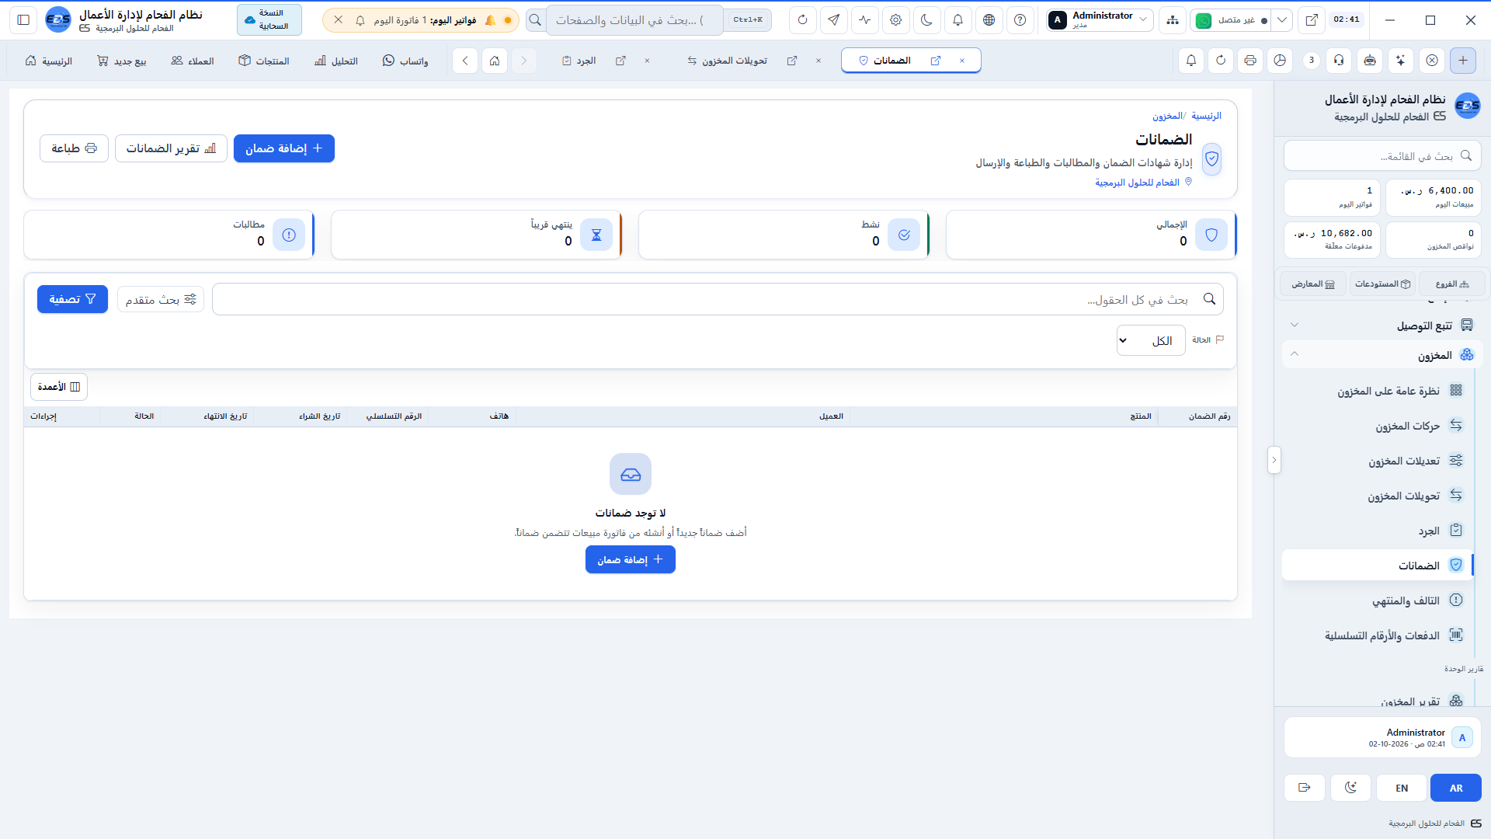Click the search all fields input

[x=718, y=299]
